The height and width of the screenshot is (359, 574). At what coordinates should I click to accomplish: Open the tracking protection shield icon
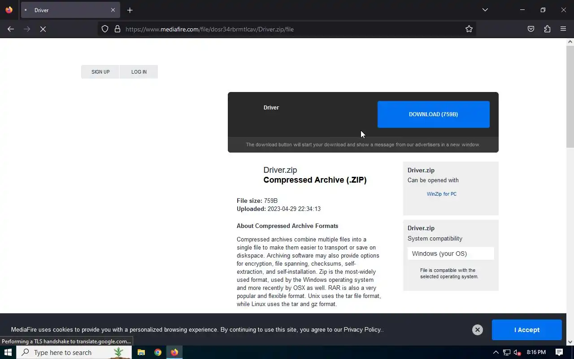point(105,29)
